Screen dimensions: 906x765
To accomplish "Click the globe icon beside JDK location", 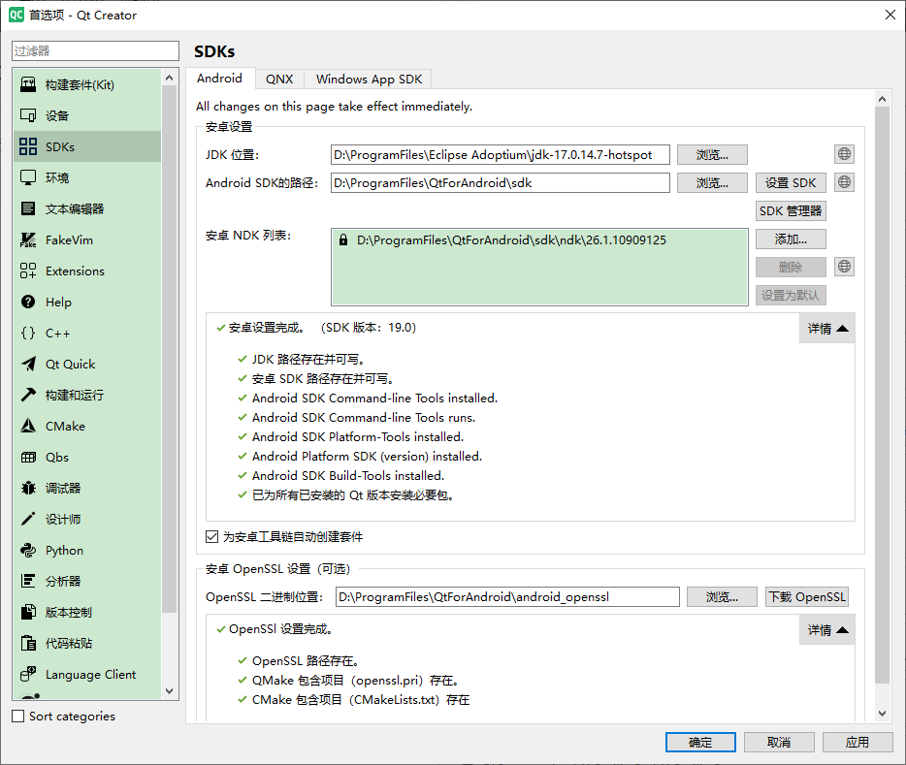I will click(843, 153).
